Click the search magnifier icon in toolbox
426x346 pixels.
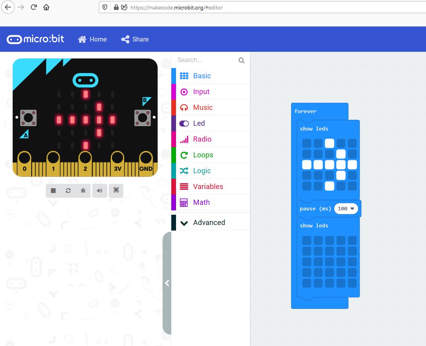click(241, 61)
